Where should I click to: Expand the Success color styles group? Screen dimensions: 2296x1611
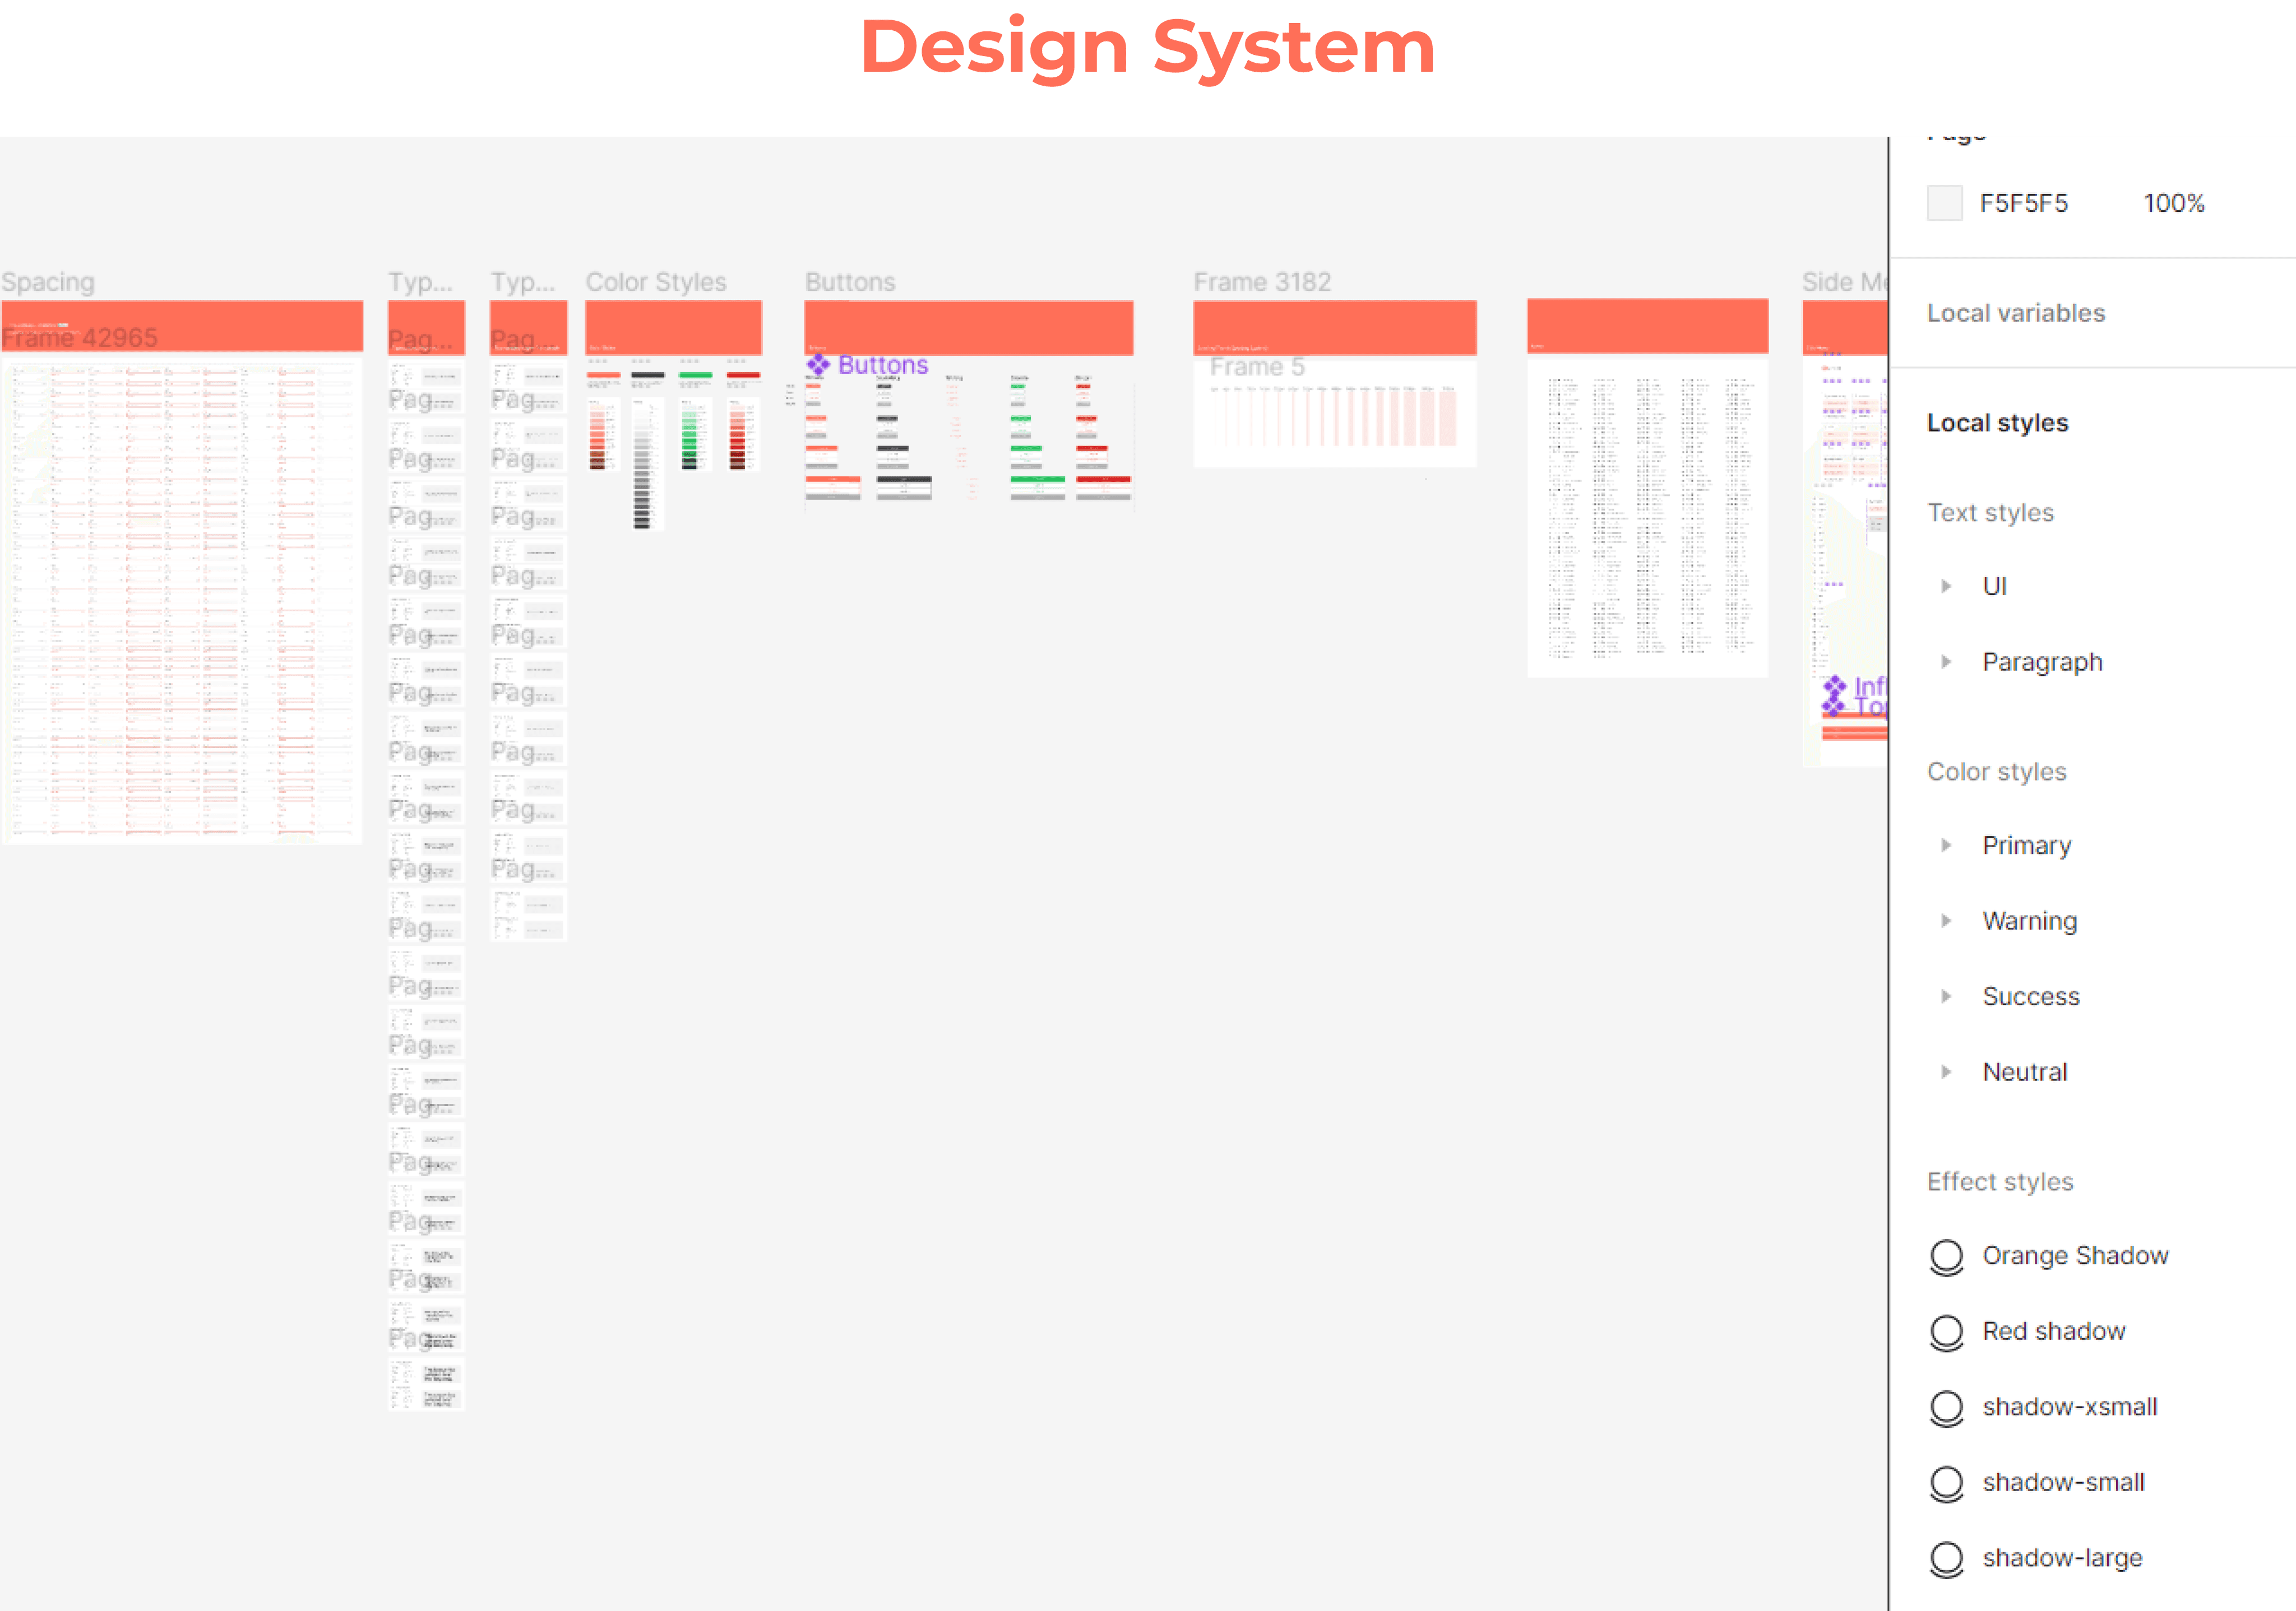click(x=1945, y=996)
